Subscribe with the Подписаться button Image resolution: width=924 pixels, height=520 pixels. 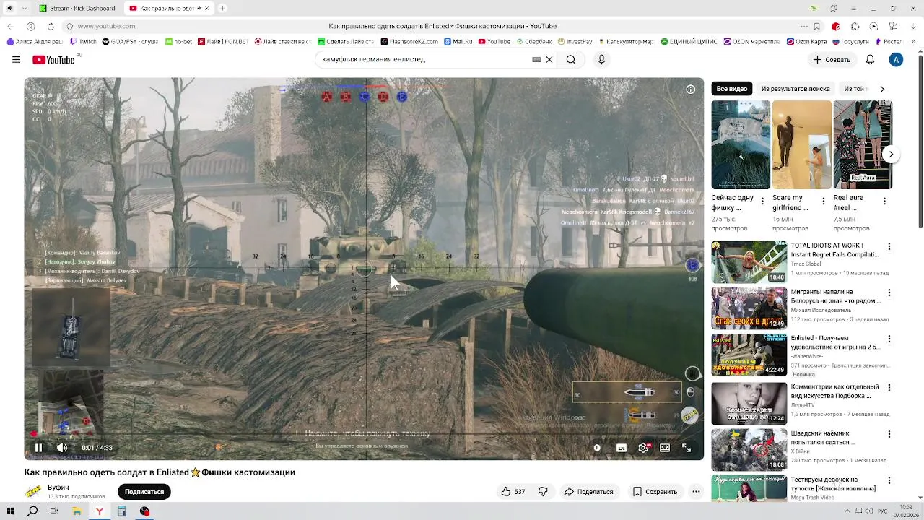(144, 492)
